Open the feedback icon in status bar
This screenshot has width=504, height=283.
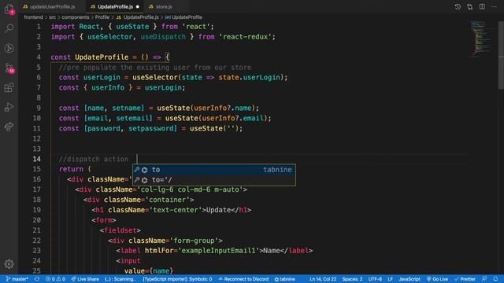click(484, 279)
